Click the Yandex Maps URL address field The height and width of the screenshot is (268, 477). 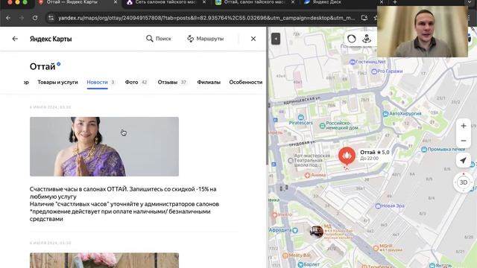[206, 18]
